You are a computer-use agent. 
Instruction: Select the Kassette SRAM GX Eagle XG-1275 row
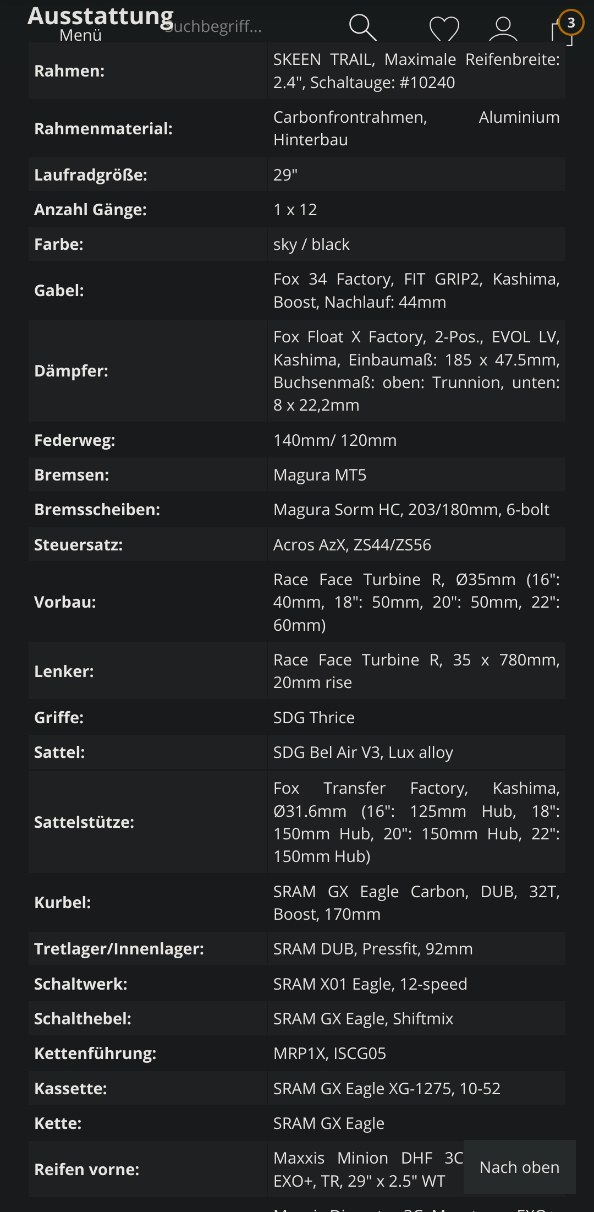pos(297,1089)
